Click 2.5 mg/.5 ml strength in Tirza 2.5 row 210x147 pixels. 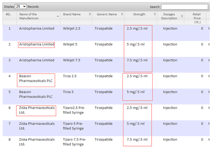137,76
